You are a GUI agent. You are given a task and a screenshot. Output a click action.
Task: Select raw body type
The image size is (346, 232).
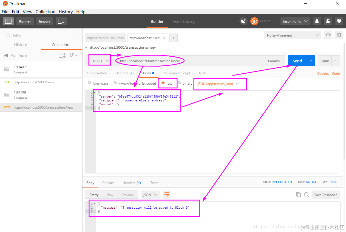(163, 83)
